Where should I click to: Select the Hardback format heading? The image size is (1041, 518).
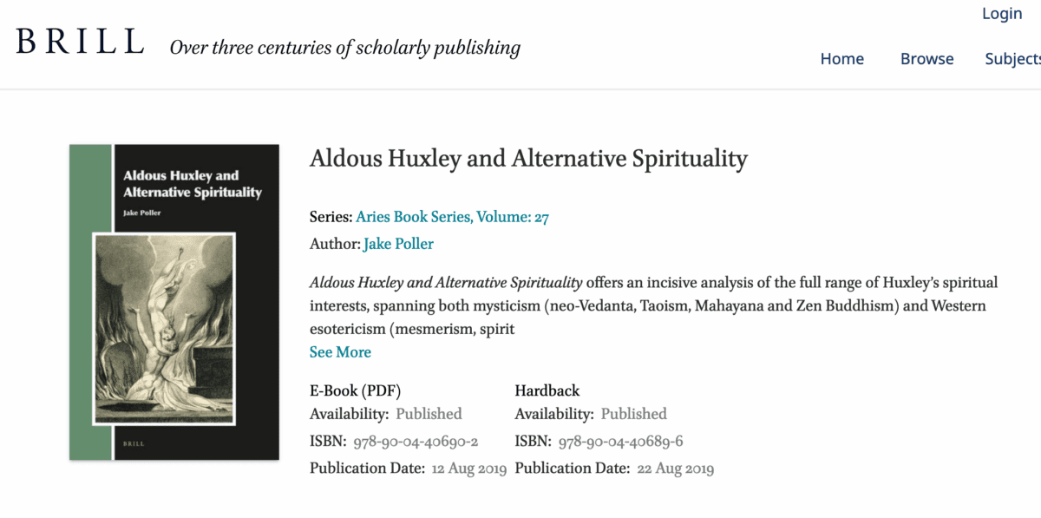pos(547,390)
